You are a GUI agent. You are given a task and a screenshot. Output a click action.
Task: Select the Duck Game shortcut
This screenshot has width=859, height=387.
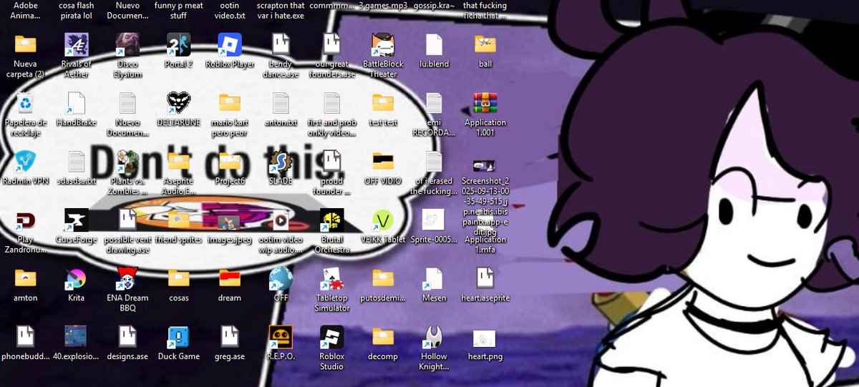tap(178, 337)
